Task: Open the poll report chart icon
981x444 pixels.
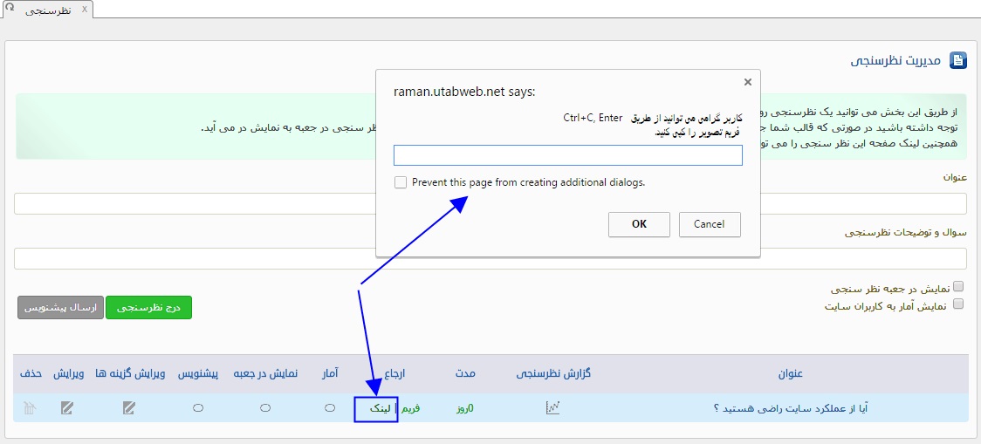Action: [x=552, y=407]
